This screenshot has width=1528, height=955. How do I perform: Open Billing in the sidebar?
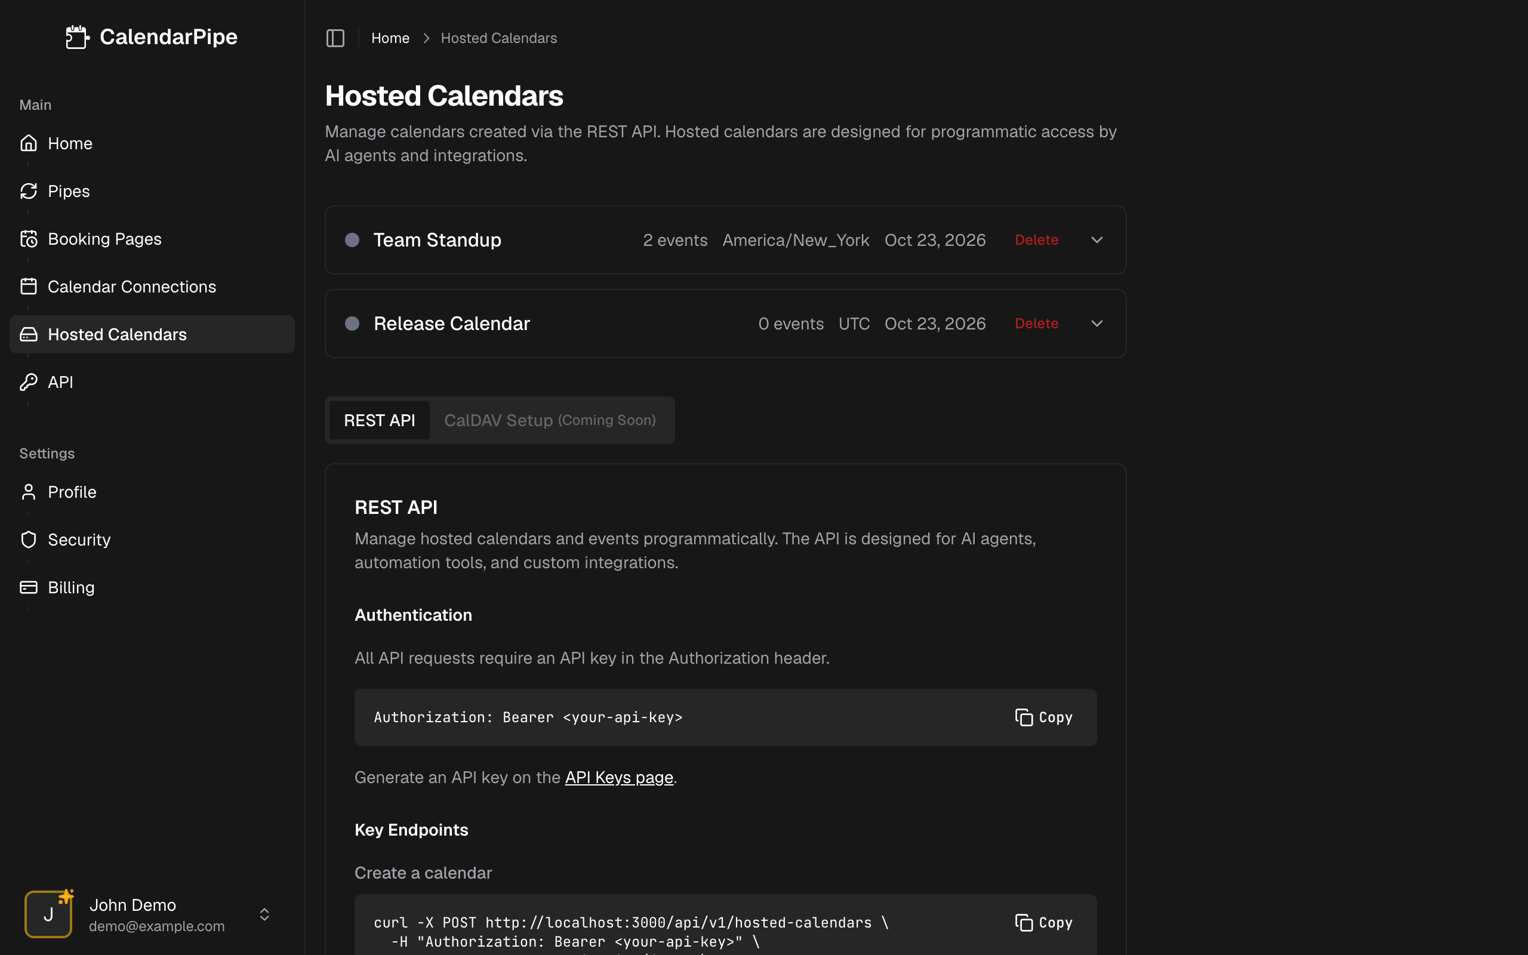[152, 587]
